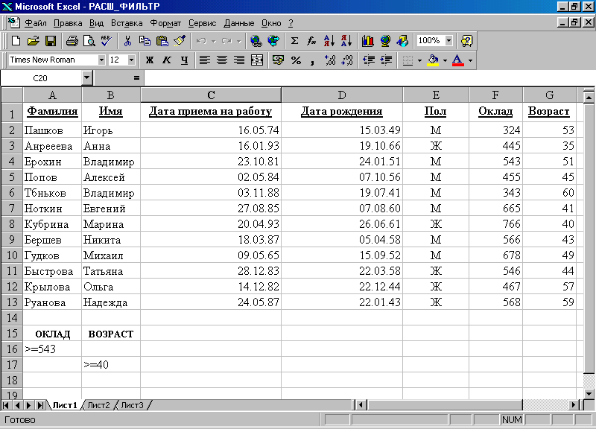Toggle bold Ж formatting
This screenshot has width=596, height=429.
150,60
